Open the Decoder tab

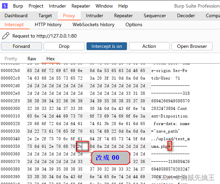pyautogui.click(x=186, y=16)
